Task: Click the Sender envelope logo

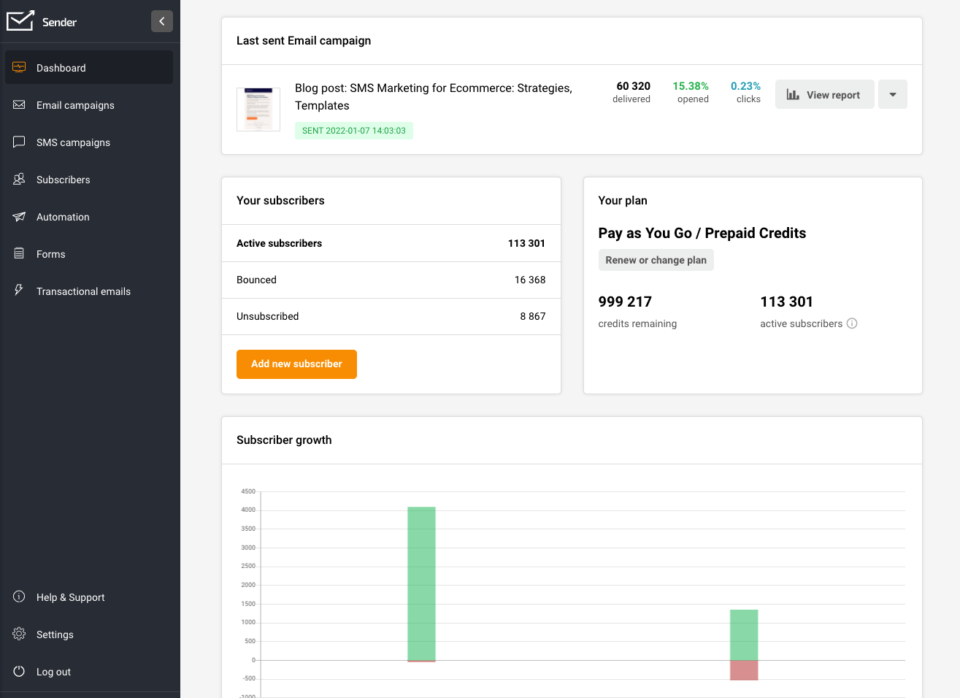Action: (x=20, y=21)
